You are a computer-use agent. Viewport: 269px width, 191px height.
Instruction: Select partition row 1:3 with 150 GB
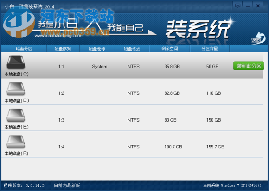tap(132, 118)
